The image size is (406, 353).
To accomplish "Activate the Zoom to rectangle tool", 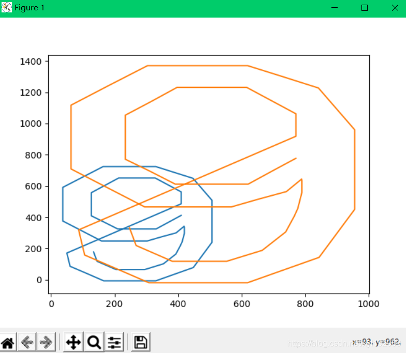I will point(94,343).
